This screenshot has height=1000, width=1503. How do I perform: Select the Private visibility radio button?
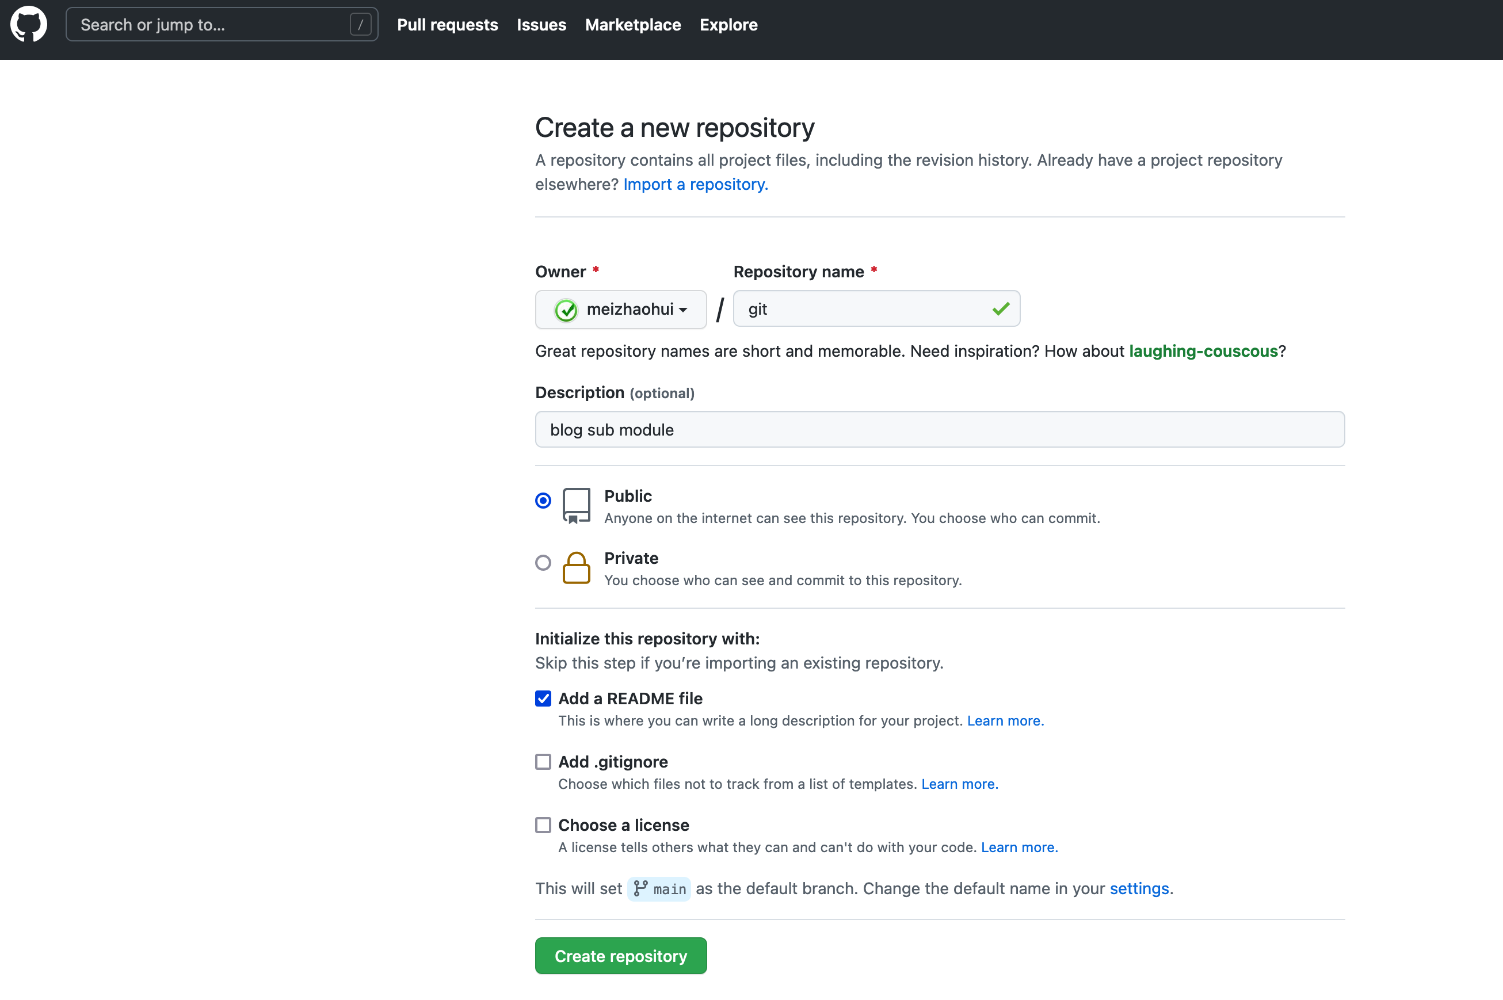tap(543, 563)
